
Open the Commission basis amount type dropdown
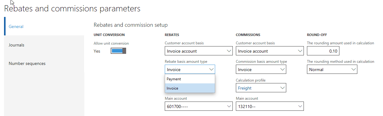click(x=283, y=70)
